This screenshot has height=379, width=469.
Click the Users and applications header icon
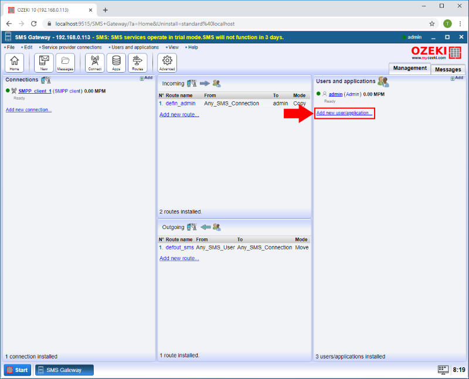(x=383, y=81)
